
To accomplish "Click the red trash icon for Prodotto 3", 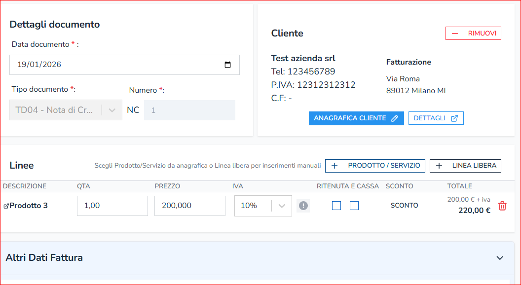I will coord(502,206).
